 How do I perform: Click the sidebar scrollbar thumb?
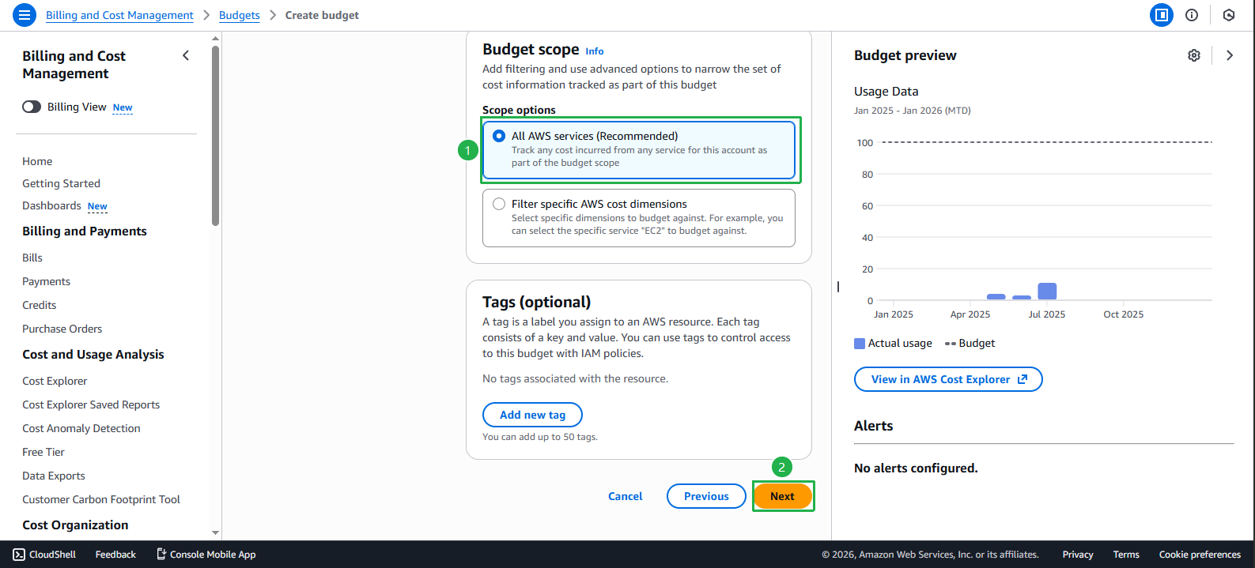coord(215,136)
